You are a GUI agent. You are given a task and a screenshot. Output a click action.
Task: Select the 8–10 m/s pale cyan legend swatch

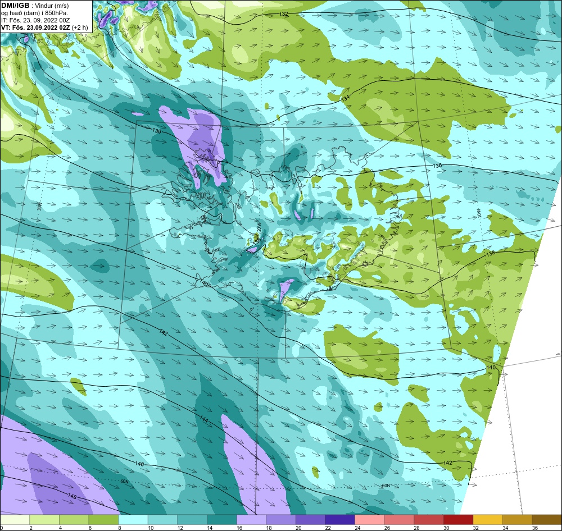pos(133,520)
